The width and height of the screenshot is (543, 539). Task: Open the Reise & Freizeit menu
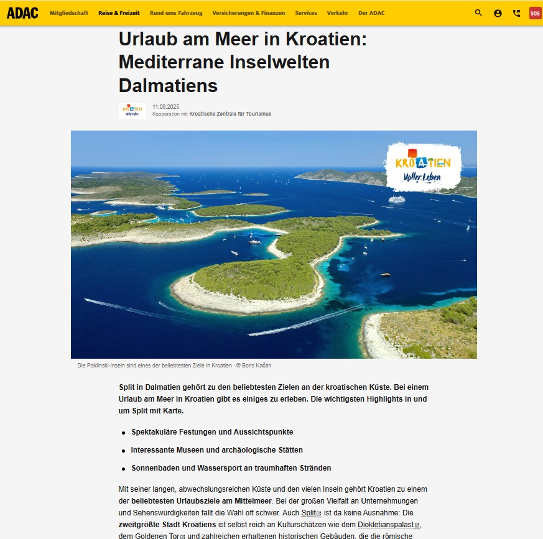(119, 13)
